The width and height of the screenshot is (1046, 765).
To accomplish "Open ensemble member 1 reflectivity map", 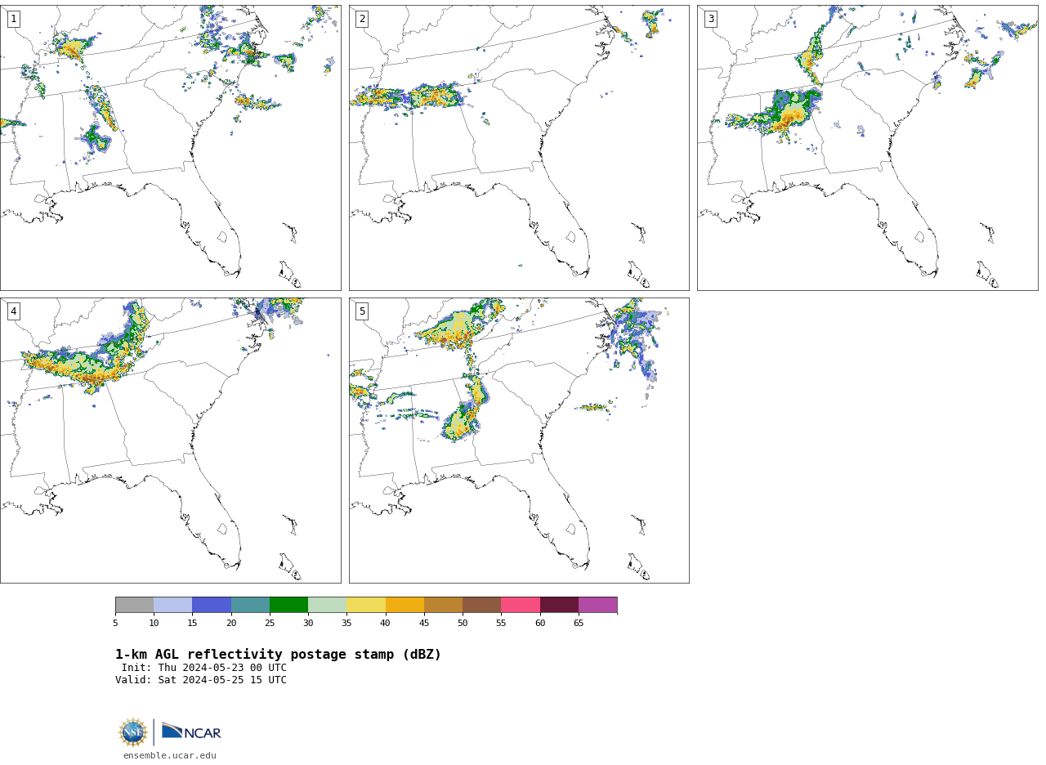I will click(x=170, y=148).
